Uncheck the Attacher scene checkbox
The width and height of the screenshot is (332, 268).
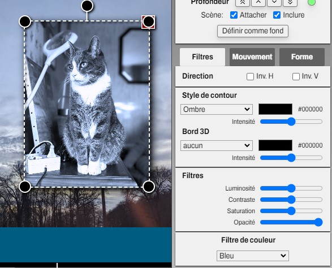[234, 15]
